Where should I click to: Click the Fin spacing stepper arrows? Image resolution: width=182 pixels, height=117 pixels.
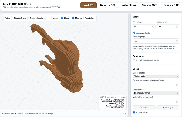pos(177,85)
